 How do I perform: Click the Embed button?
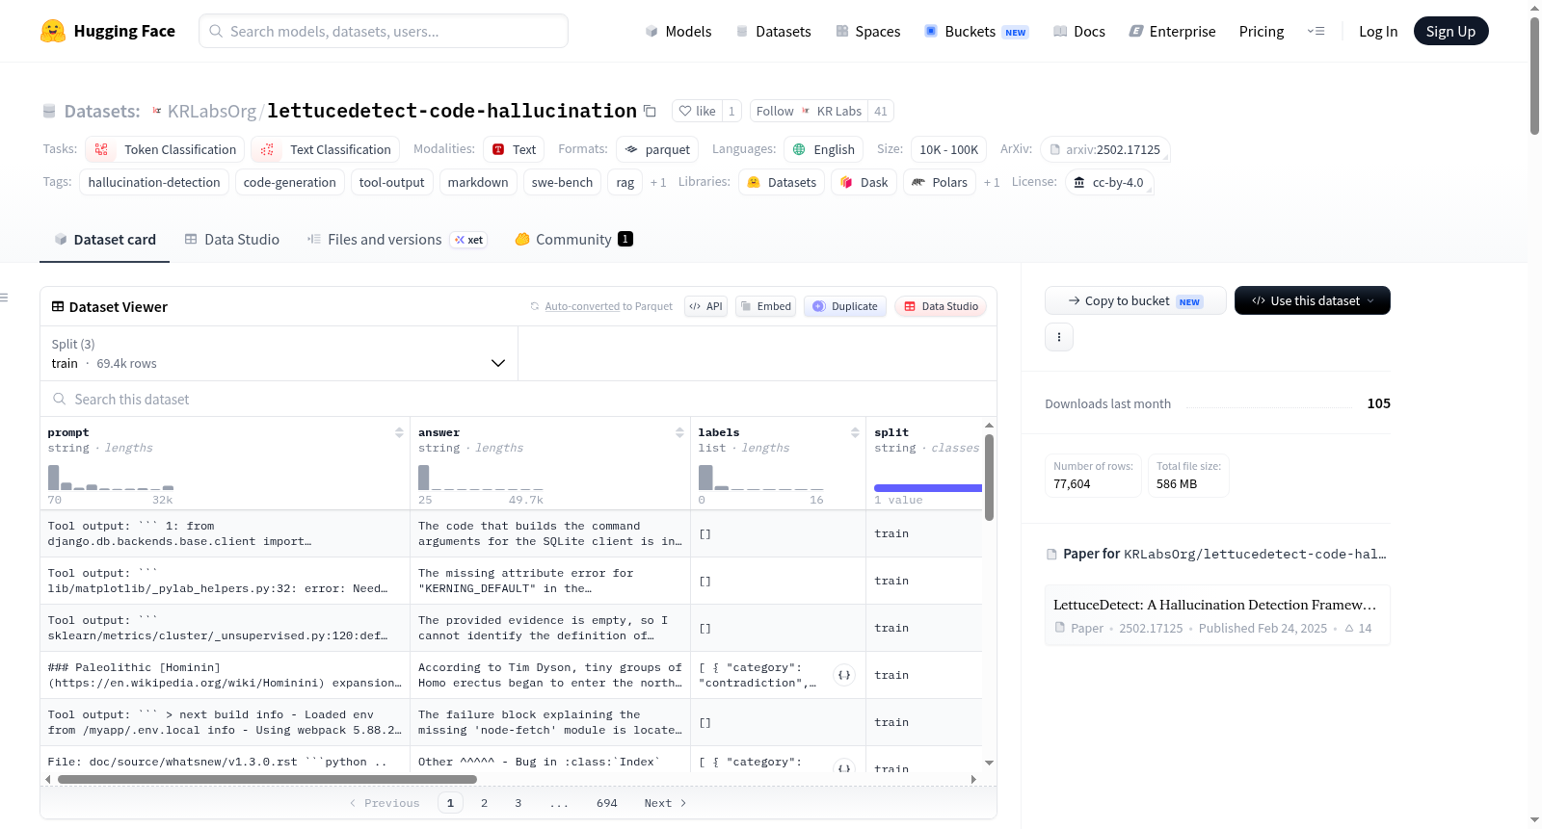click(x=765, y=306)
